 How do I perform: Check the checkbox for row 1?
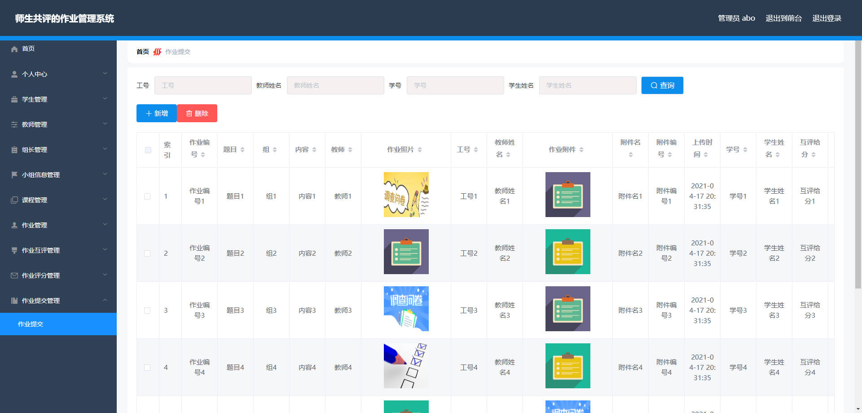pos(147,196)
